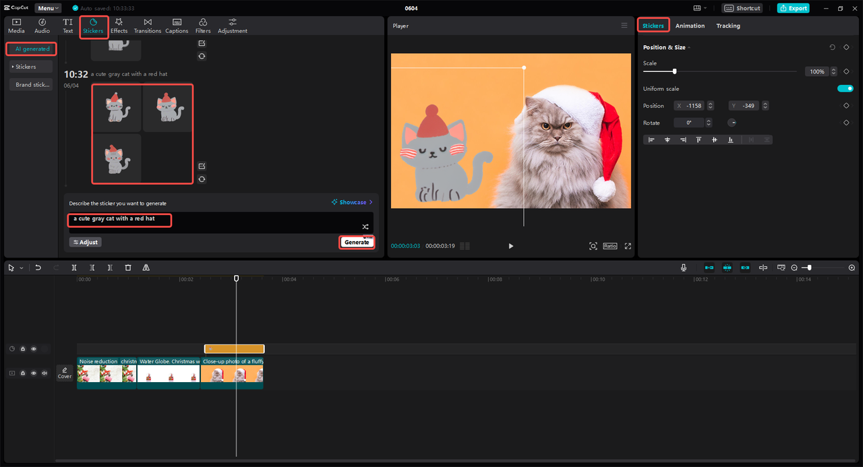Open the Effects panel
863x467 pixels.
[119, 26]
